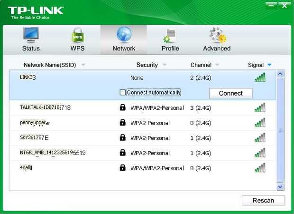The image size is (294, 214).
Task: Click the Network Name(SSID) header
Action: click(50, 65)
